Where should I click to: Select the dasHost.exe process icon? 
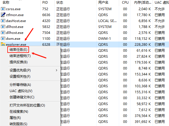click(x=3, y=21)
